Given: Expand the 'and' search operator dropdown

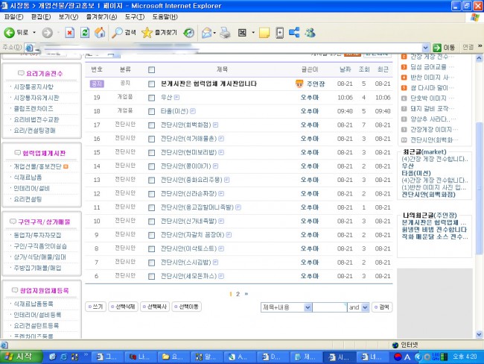Looking at the screenshot, I should (x=365, y=307).
